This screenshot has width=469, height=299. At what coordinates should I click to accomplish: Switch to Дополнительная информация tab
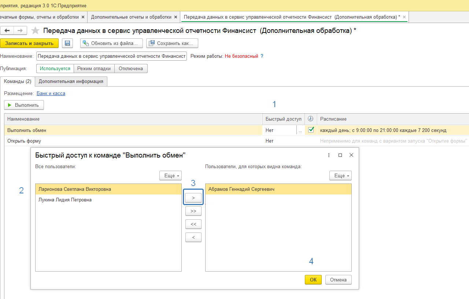coord(71,81)
